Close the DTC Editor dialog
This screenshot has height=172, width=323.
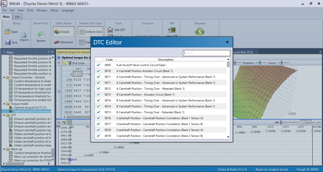[227, 42]
